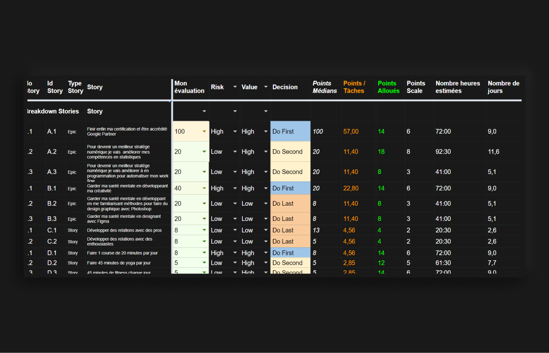Open the Risk column header filter arrow
This screenshot has height=353, width=549.
[235, 87]
